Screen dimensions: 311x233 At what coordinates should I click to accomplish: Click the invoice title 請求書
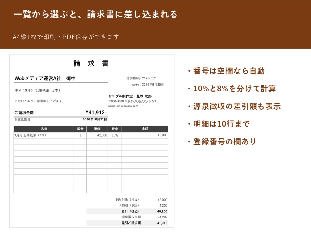click(x=91, y=63)
